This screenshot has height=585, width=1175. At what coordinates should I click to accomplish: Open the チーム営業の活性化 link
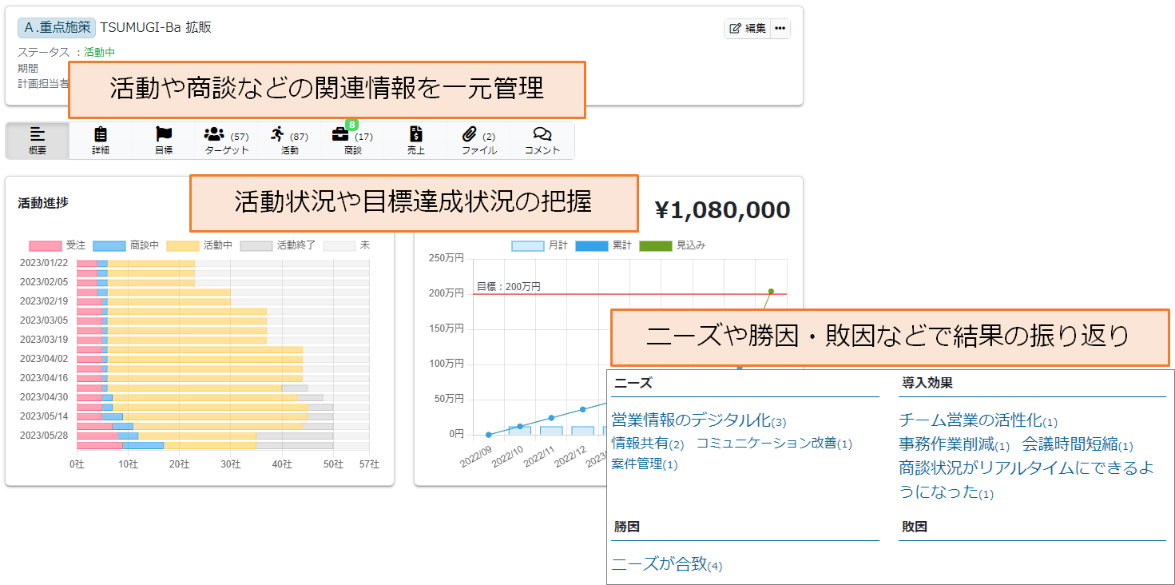978,420
